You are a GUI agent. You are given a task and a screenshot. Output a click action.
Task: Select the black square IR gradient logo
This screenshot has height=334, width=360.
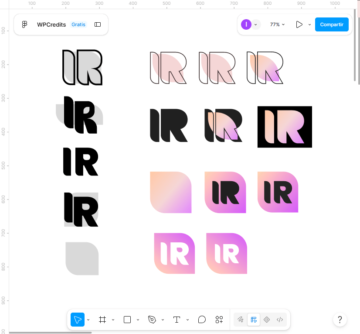click(285, 127)
